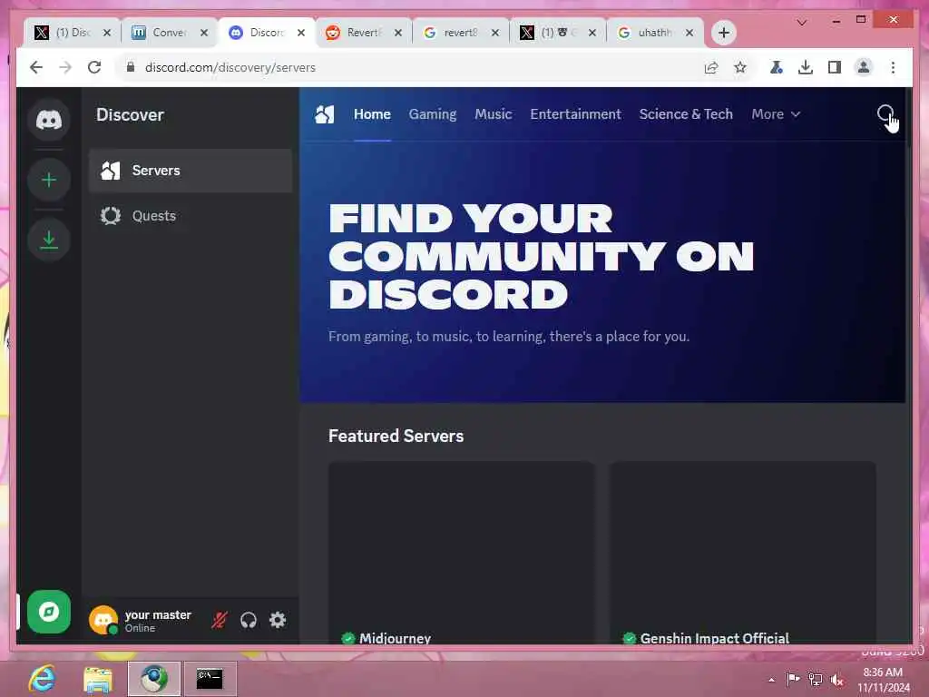Image resolution: width=929 pixels, height=697 pixels.
Task: Click the Midjourney verified badge icon
Action: 348,638
